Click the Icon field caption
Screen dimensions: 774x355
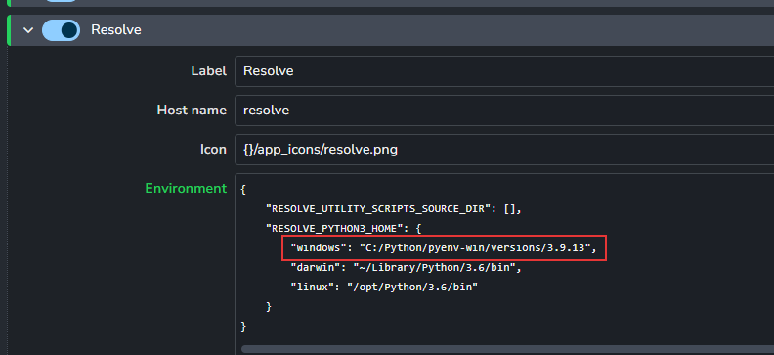coord(213,149)
